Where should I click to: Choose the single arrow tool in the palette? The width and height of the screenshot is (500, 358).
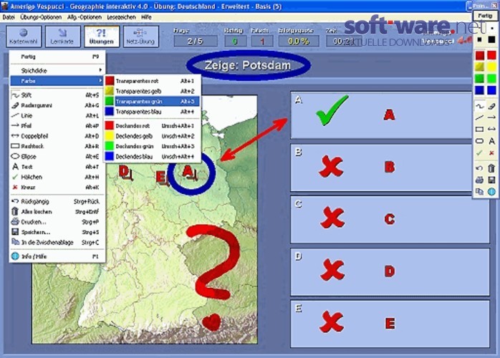tap(491, 117)
